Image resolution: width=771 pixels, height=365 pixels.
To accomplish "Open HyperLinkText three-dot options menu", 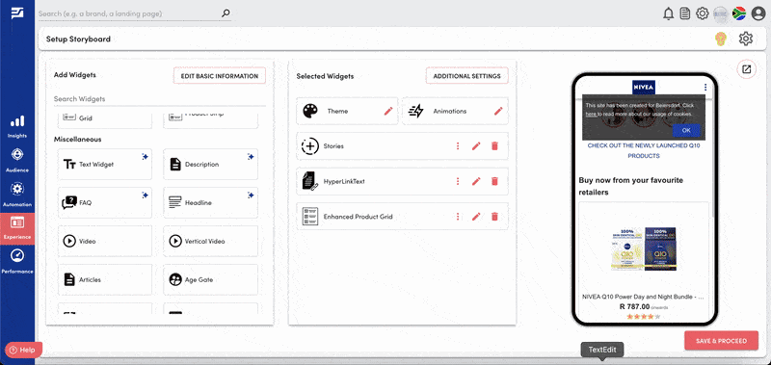I will [458, 181].
